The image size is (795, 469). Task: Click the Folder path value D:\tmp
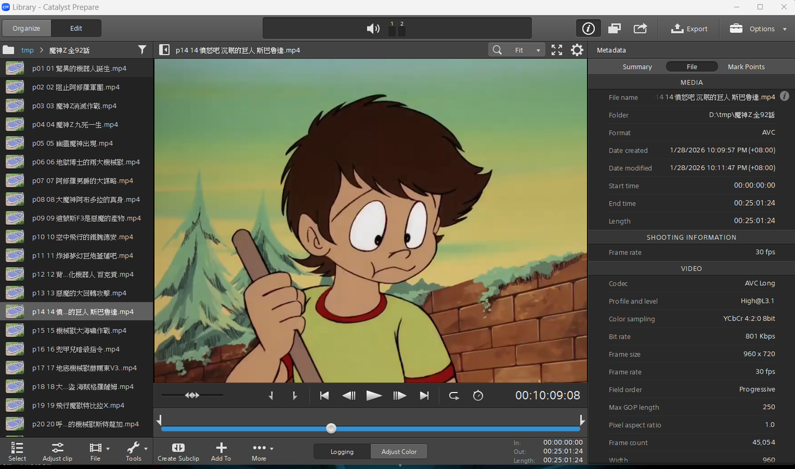click(742, 115)
